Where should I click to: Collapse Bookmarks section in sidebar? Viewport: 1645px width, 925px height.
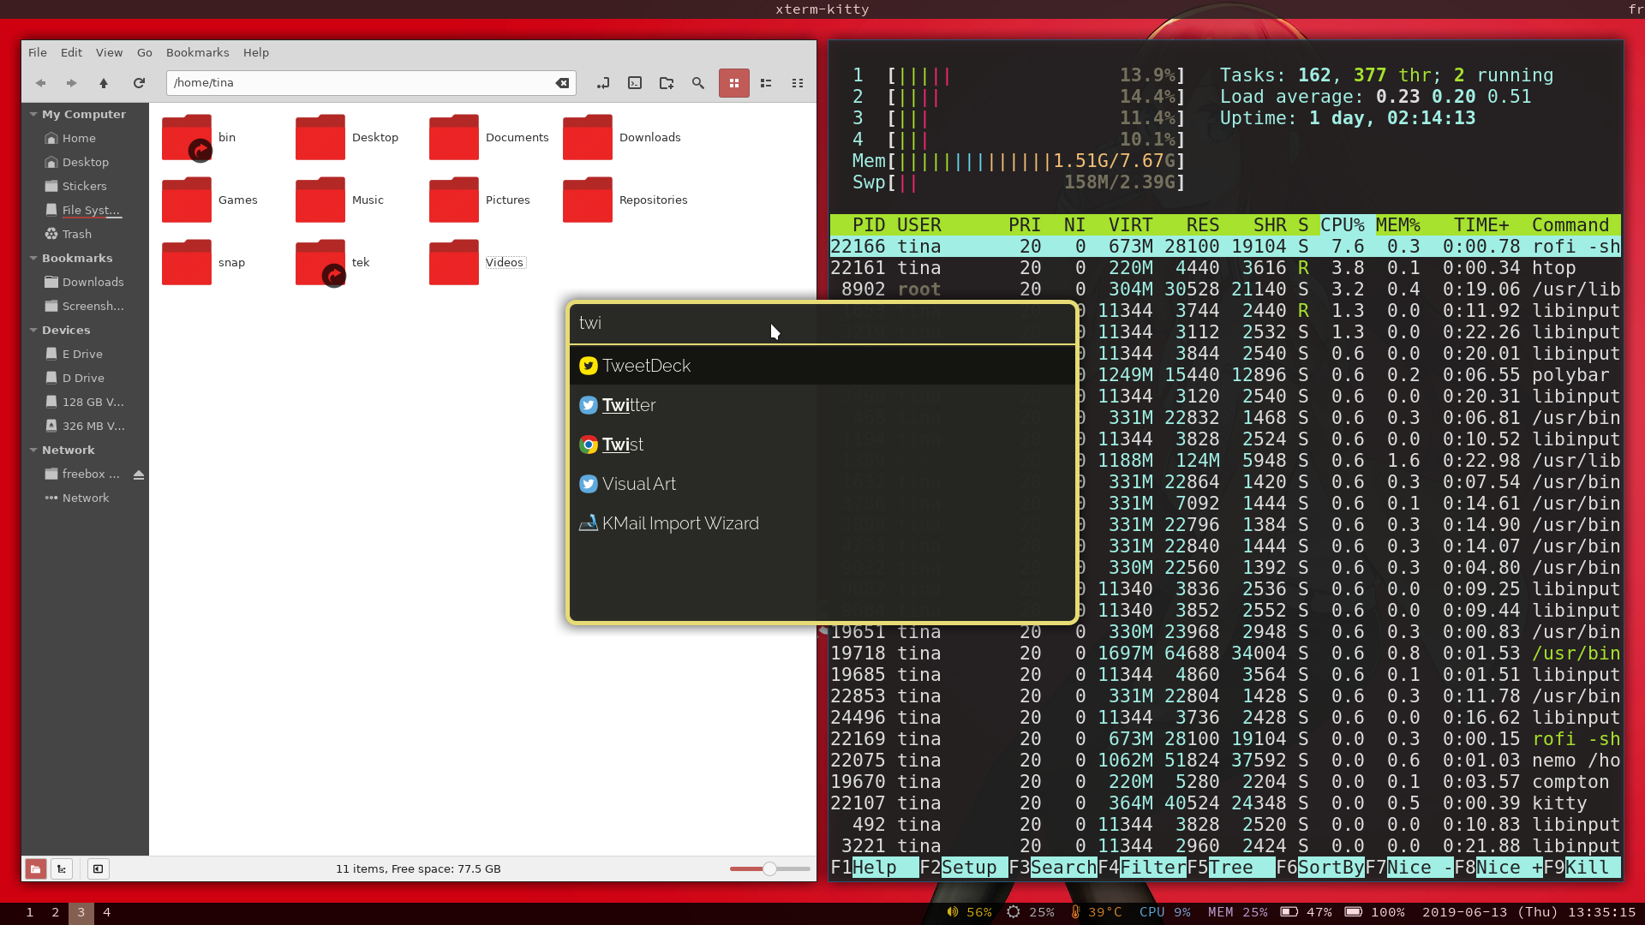[33, 258]
